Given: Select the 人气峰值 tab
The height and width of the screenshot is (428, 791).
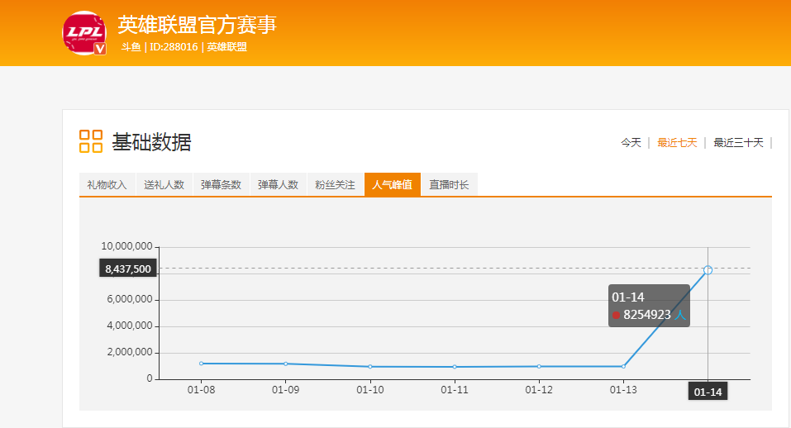Looking at the screenshot, I should [x=392, y=185].
